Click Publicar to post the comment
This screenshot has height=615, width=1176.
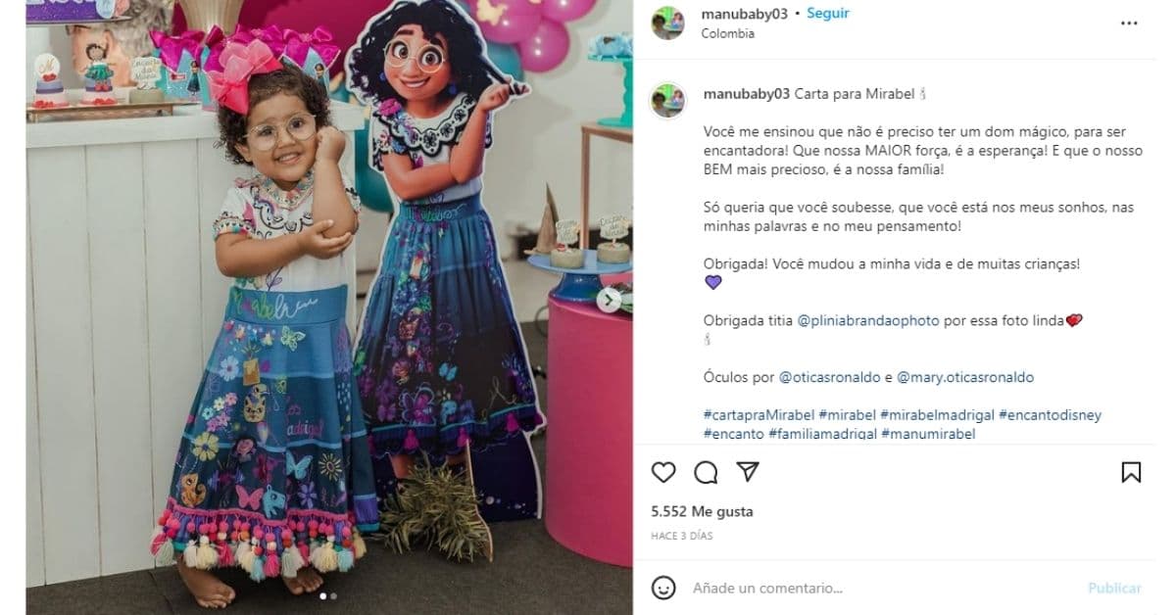pyautogui.click(x=1114, y=589)
